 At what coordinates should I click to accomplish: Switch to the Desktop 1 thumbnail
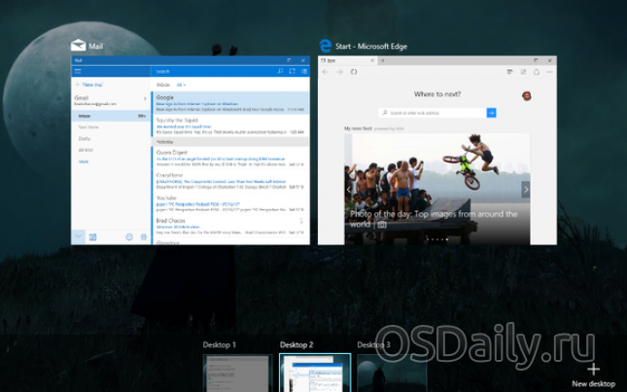pos(236,374)
